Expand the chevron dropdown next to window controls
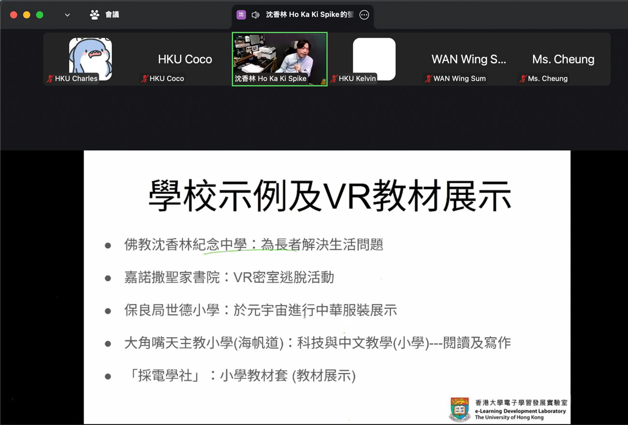Viewport: 628px width, 425px height. (x=67, y=15)
